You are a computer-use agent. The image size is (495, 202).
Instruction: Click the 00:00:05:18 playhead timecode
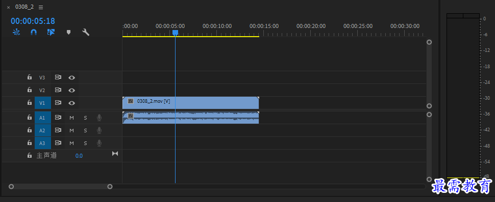pos(33,21)
